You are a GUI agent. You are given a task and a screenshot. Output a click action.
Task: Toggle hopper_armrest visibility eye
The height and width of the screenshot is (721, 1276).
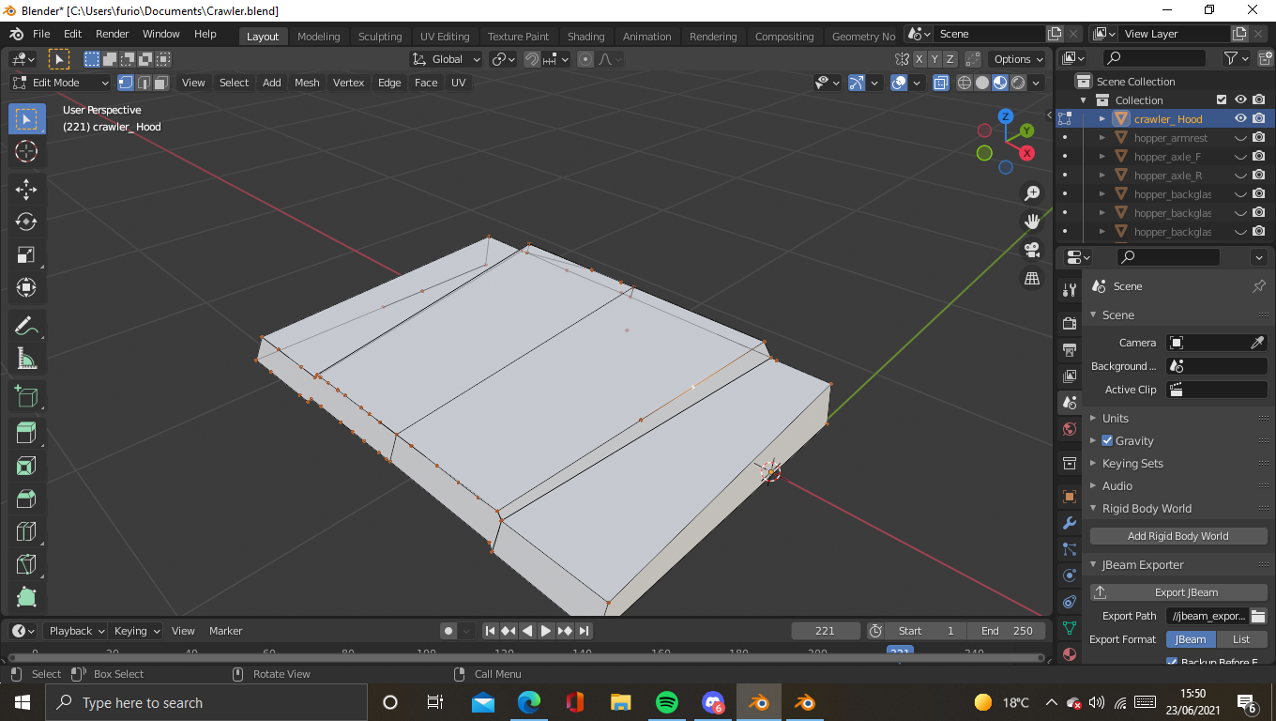coord(1240,138)
